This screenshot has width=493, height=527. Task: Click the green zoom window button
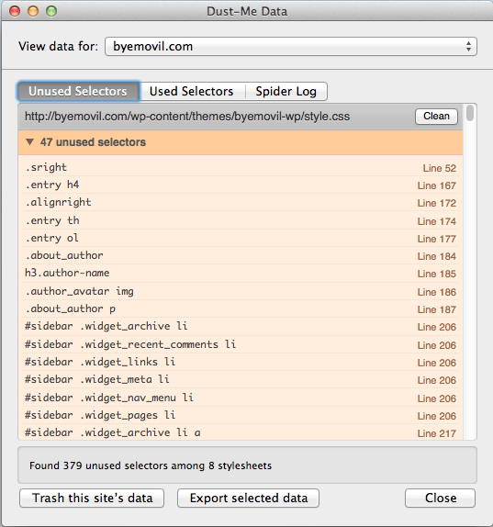click(51, 11)
